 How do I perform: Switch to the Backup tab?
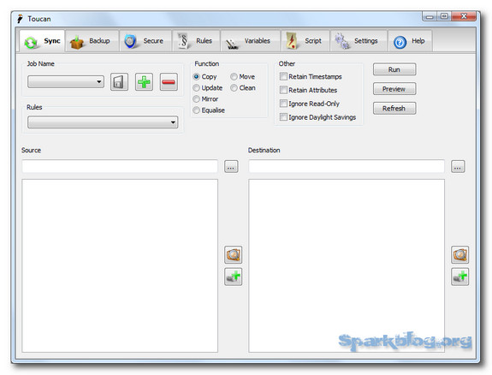tap(92, 41)
